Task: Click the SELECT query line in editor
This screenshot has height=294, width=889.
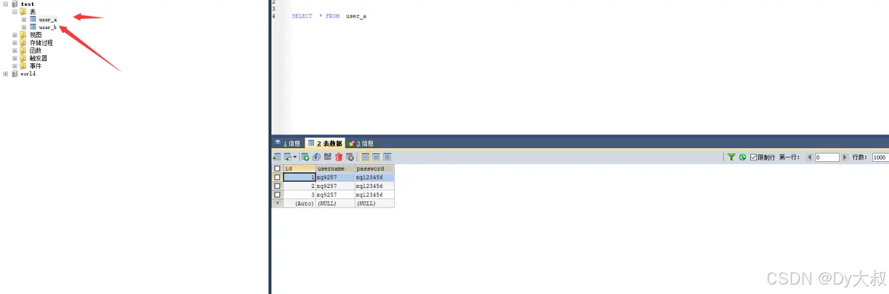Action: tap(329, 16)
